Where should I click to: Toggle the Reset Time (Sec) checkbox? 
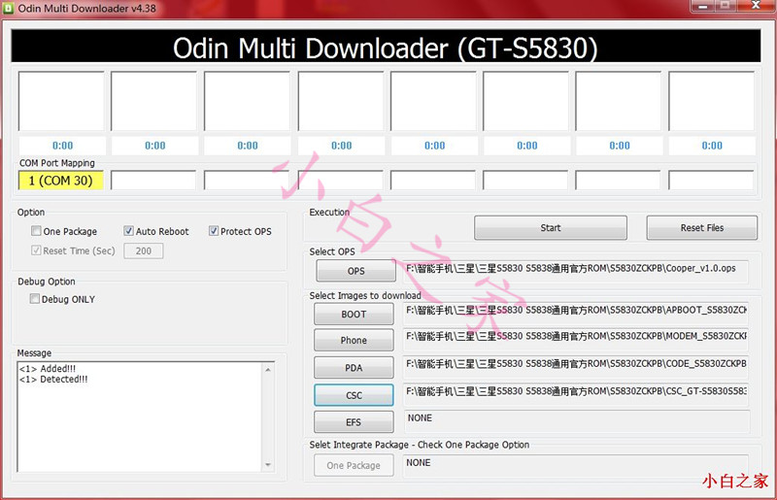36,250
